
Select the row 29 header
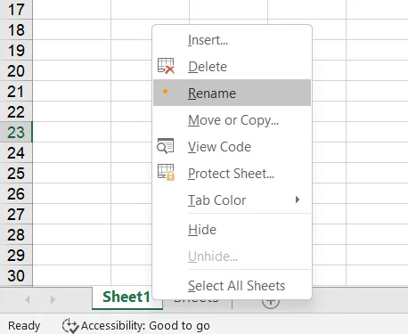16,255
